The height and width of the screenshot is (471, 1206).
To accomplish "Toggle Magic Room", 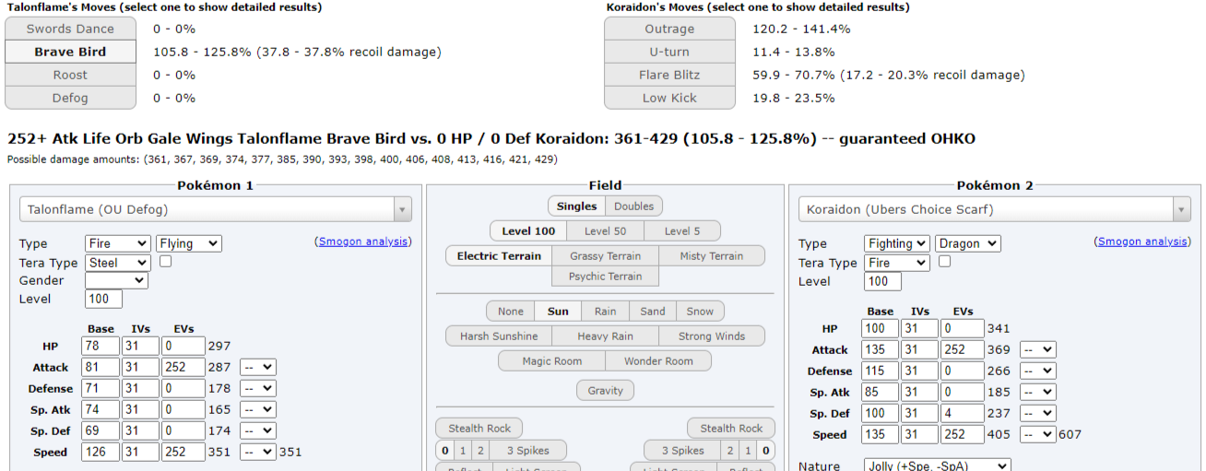I will pyautogui.click(x=551, y=360).
